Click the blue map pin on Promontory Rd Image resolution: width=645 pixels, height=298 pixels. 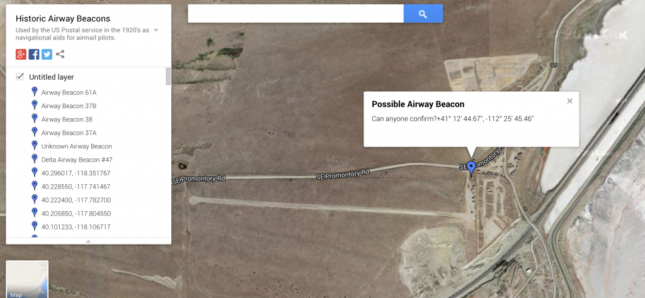pos(471,168)
